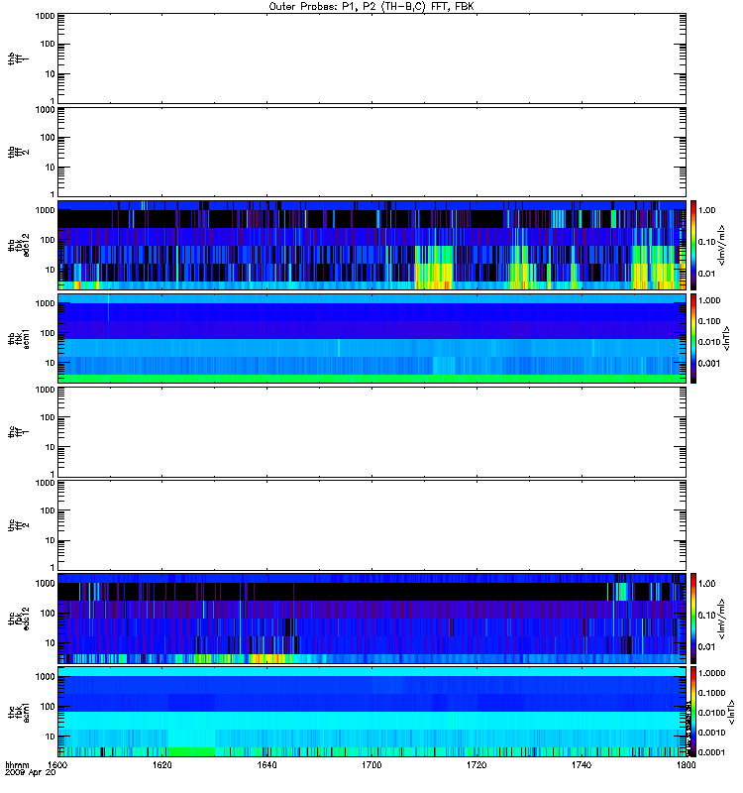Click the empty thb fff 2 panel
This screenshot has height=793, width=743.
pyautogui.click(x=371, y=152)
